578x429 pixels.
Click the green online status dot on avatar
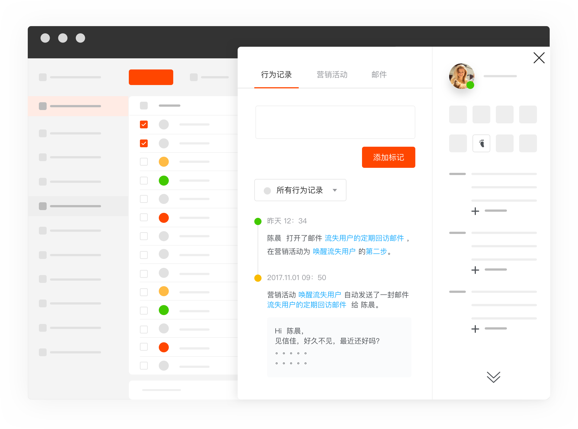[x=470, y=85]
